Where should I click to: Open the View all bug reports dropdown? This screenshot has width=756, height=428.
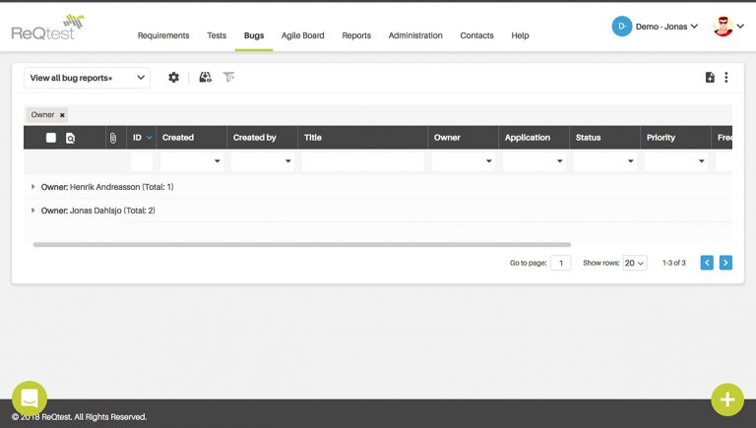pos(88,78)
